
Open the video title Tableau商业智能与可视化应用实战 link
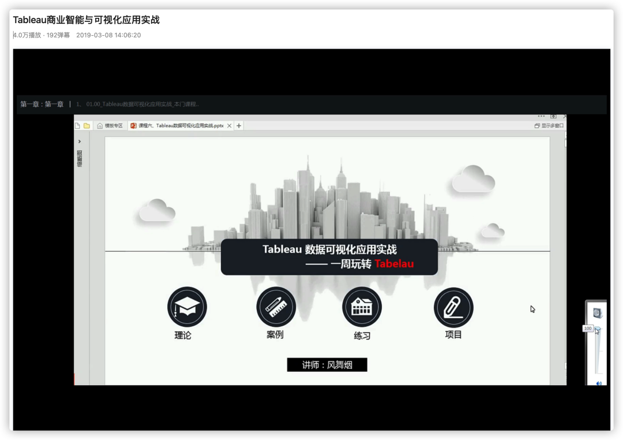coord(87,20)
